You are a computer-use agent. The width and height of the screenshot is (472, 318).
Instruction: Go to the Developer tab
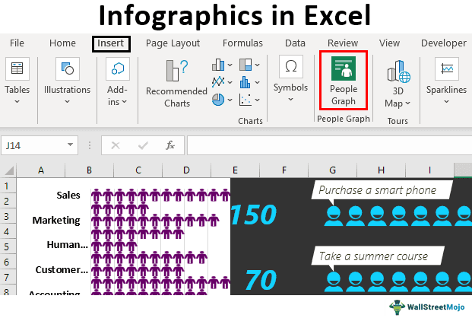tap(443, 43)
